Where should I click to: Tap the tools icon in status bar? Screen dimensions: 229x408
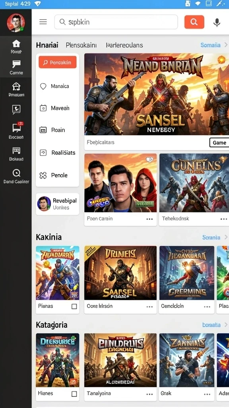220,4
